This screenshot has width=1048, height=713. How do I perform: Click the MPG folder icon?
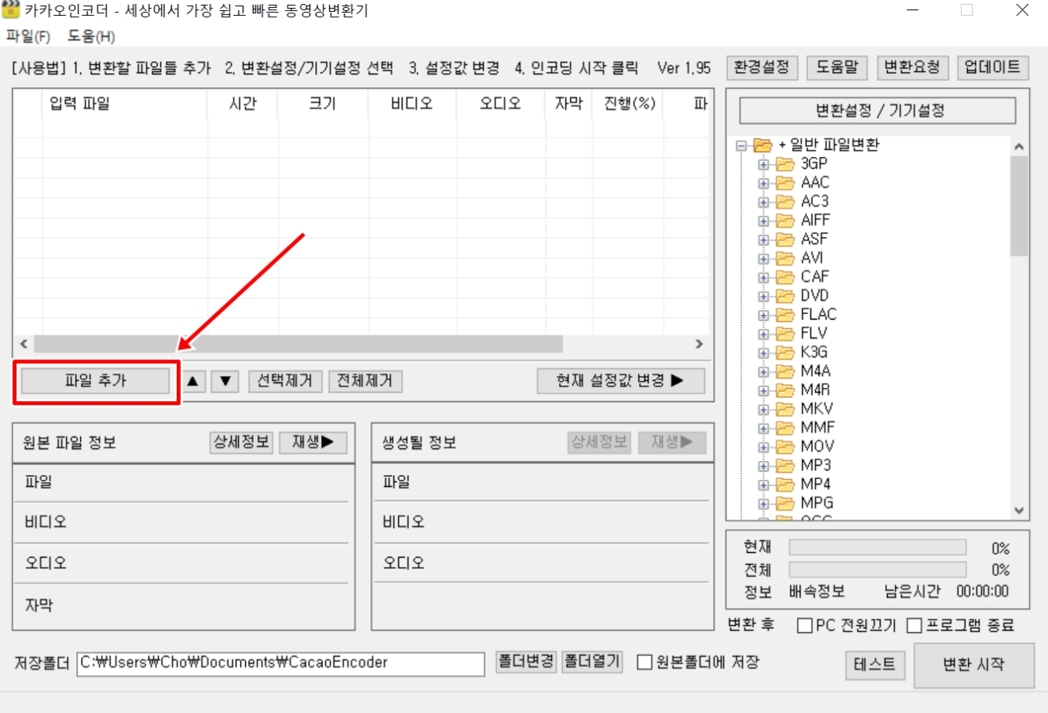tap(785, 504)
